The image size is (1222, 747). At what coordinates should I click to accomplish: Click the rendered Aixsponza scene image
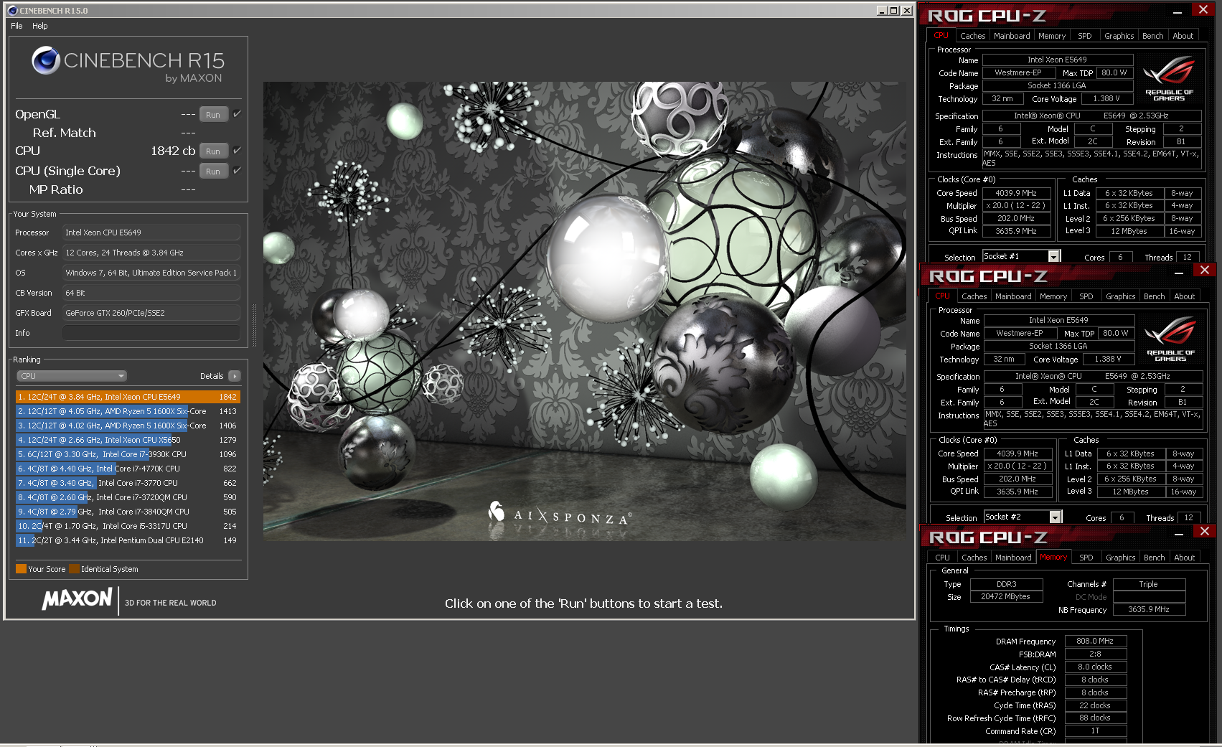click(x=584, y=311)
